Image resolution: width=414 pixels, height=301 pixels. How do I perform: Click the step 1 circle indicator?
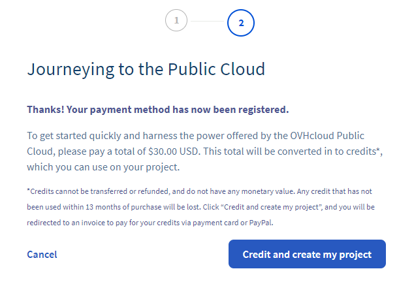(176, 21)
